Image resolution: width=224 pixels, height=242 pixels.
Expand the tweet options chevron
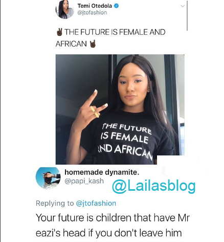click(x=183, y=6)
